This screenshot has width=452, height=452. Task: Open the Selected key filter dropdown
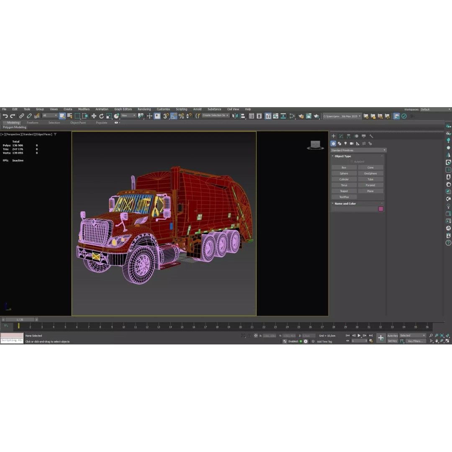click(413, 336)
